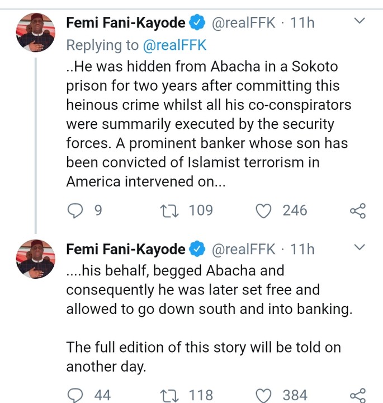This screenshot has width=383, height=403.
Task: Retweet the first tweet with 109 retweets
Action: point(167,210)
